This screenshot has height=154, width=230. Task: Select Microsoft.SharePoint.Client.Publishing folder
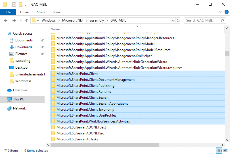(137, 86)
